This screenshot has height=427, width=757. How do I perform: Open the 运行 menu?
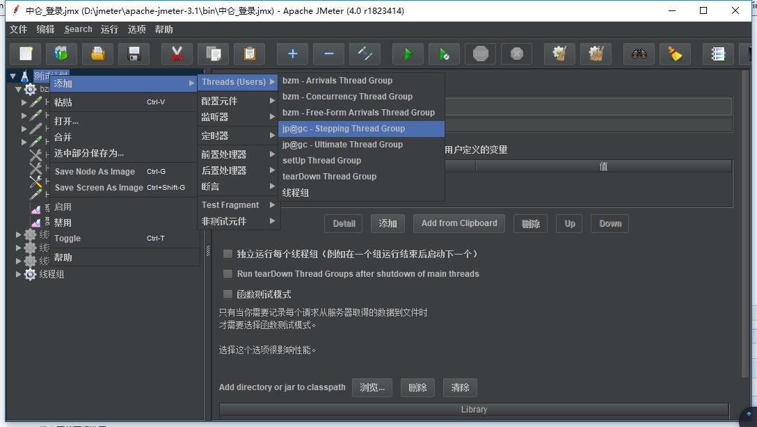[x=110, y=29]
